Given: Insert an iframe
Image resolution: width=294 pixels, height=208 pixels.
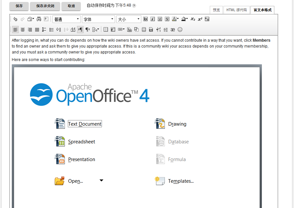Looking at the screenshot, I should pyautogui.click(x=144, y=30).
